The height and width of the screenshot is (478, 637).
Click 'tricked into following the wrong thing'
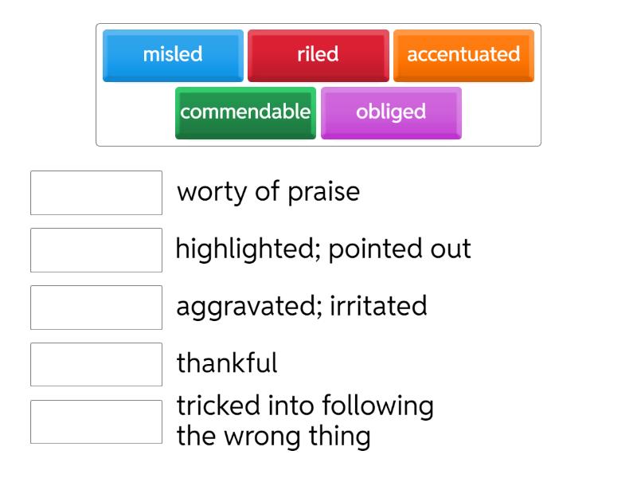click(x=306, y=421)
